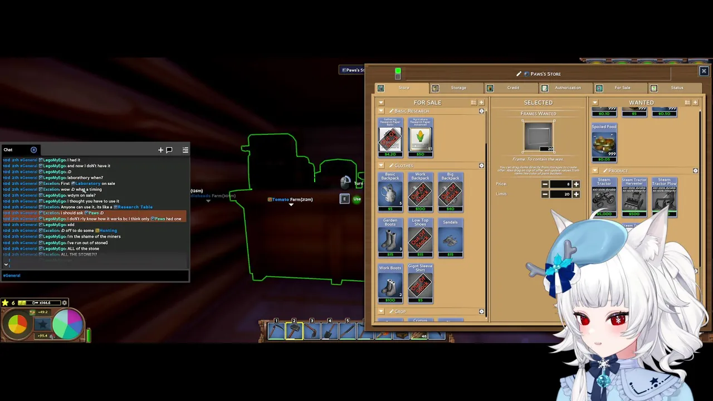Select the Work Boots item
Screen dimensions: 713x401
pyautogui.click(x=390, y=283)
